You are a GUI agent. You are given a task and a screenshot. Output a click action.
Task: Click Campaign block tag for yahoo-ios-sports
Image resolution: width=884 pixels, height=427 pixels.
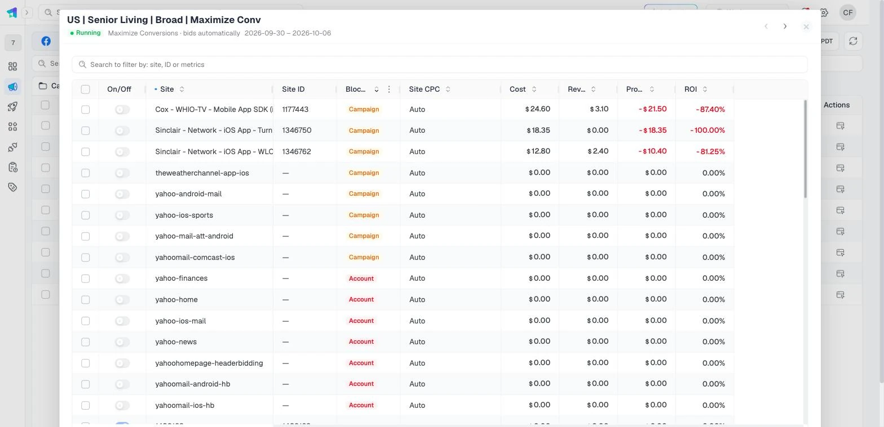364,215
